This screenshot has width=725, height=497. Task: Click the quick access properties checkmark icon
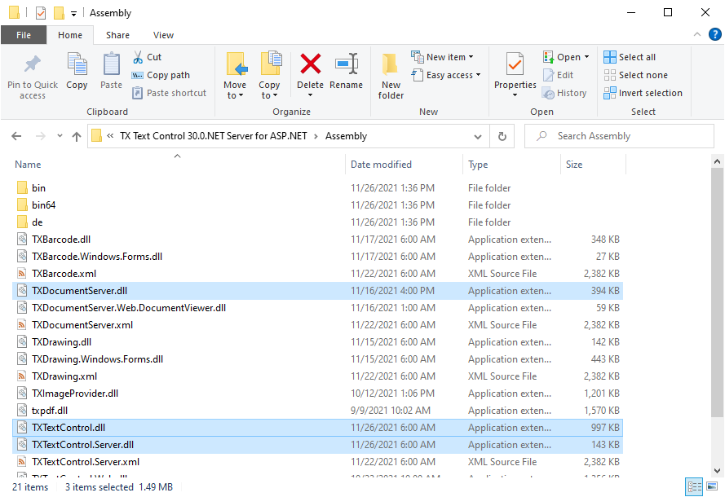pos(41,13)
